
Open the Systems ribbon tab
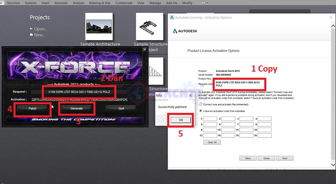click(30, 3)
